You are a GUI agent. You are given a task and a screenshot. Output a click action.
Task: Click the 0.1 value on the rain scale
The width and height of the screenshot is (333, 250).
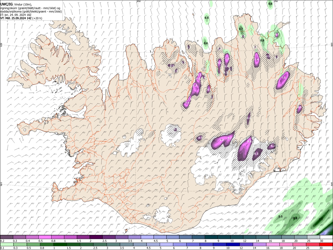pyautogui.click(x=2, y=248)
